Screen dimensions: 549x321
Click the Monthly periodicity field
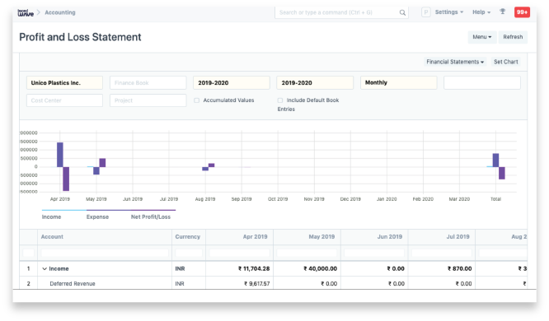398,82
